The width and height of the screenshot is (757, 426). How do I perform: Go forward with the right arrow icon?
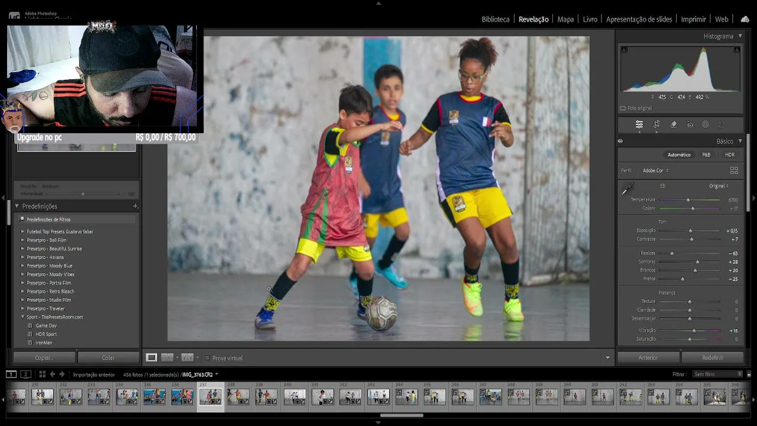(62, 374)
